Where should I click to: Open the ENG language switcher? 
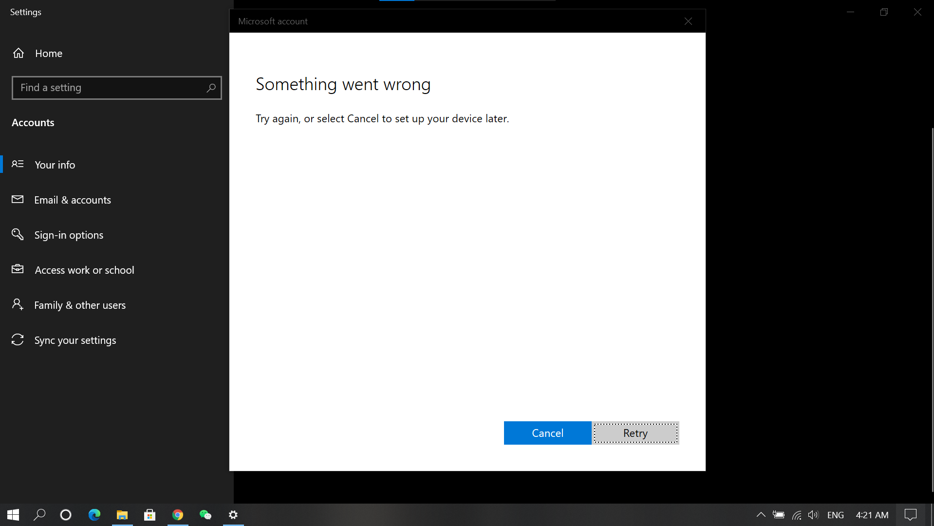(836, 515)
